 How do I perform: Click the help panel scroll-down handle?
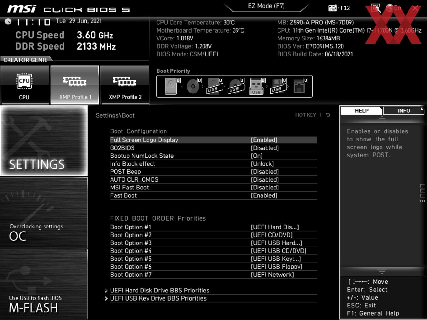[x=382, y=272]
